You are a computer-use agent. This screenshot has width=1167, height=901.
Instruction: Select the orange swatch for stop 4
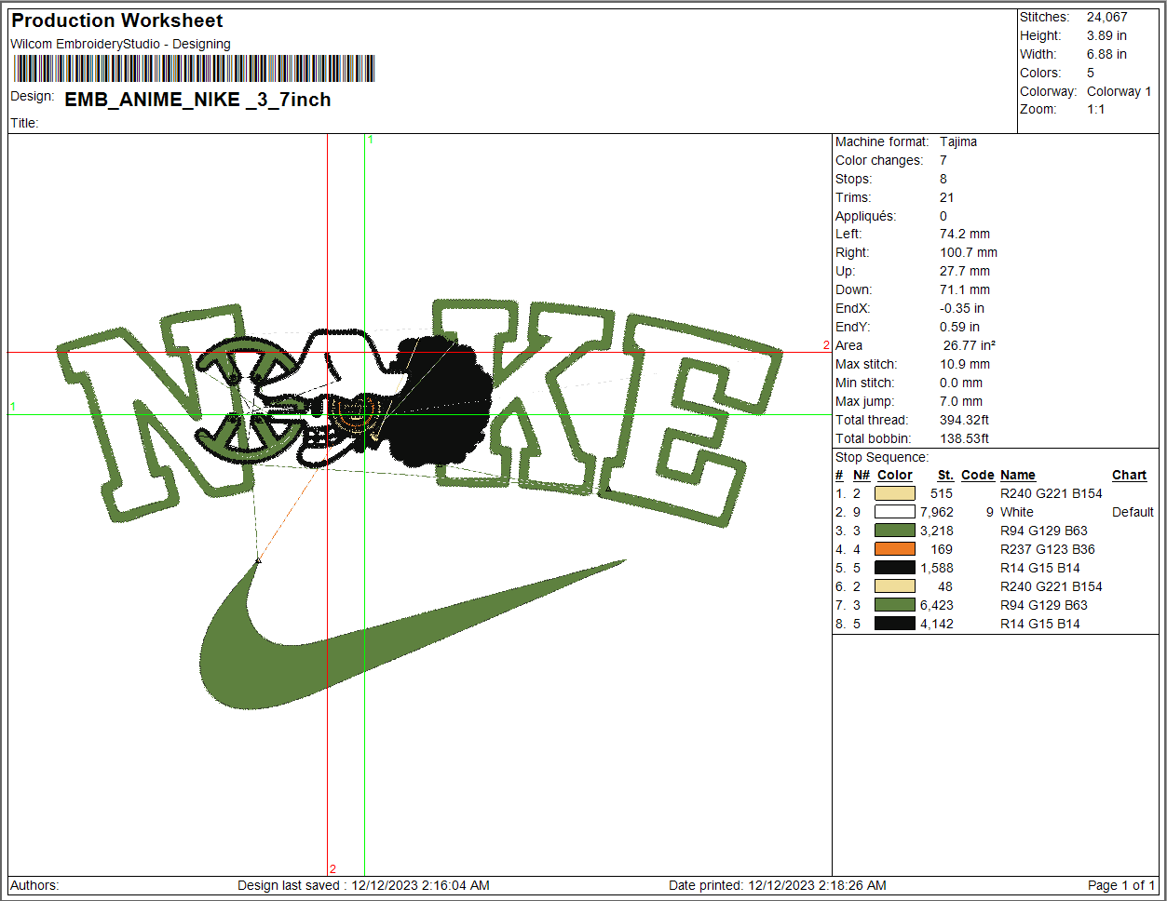[x=894, y=549]
